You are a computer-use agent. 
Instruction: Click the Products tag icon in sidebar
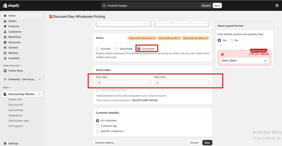coord(5,26)
